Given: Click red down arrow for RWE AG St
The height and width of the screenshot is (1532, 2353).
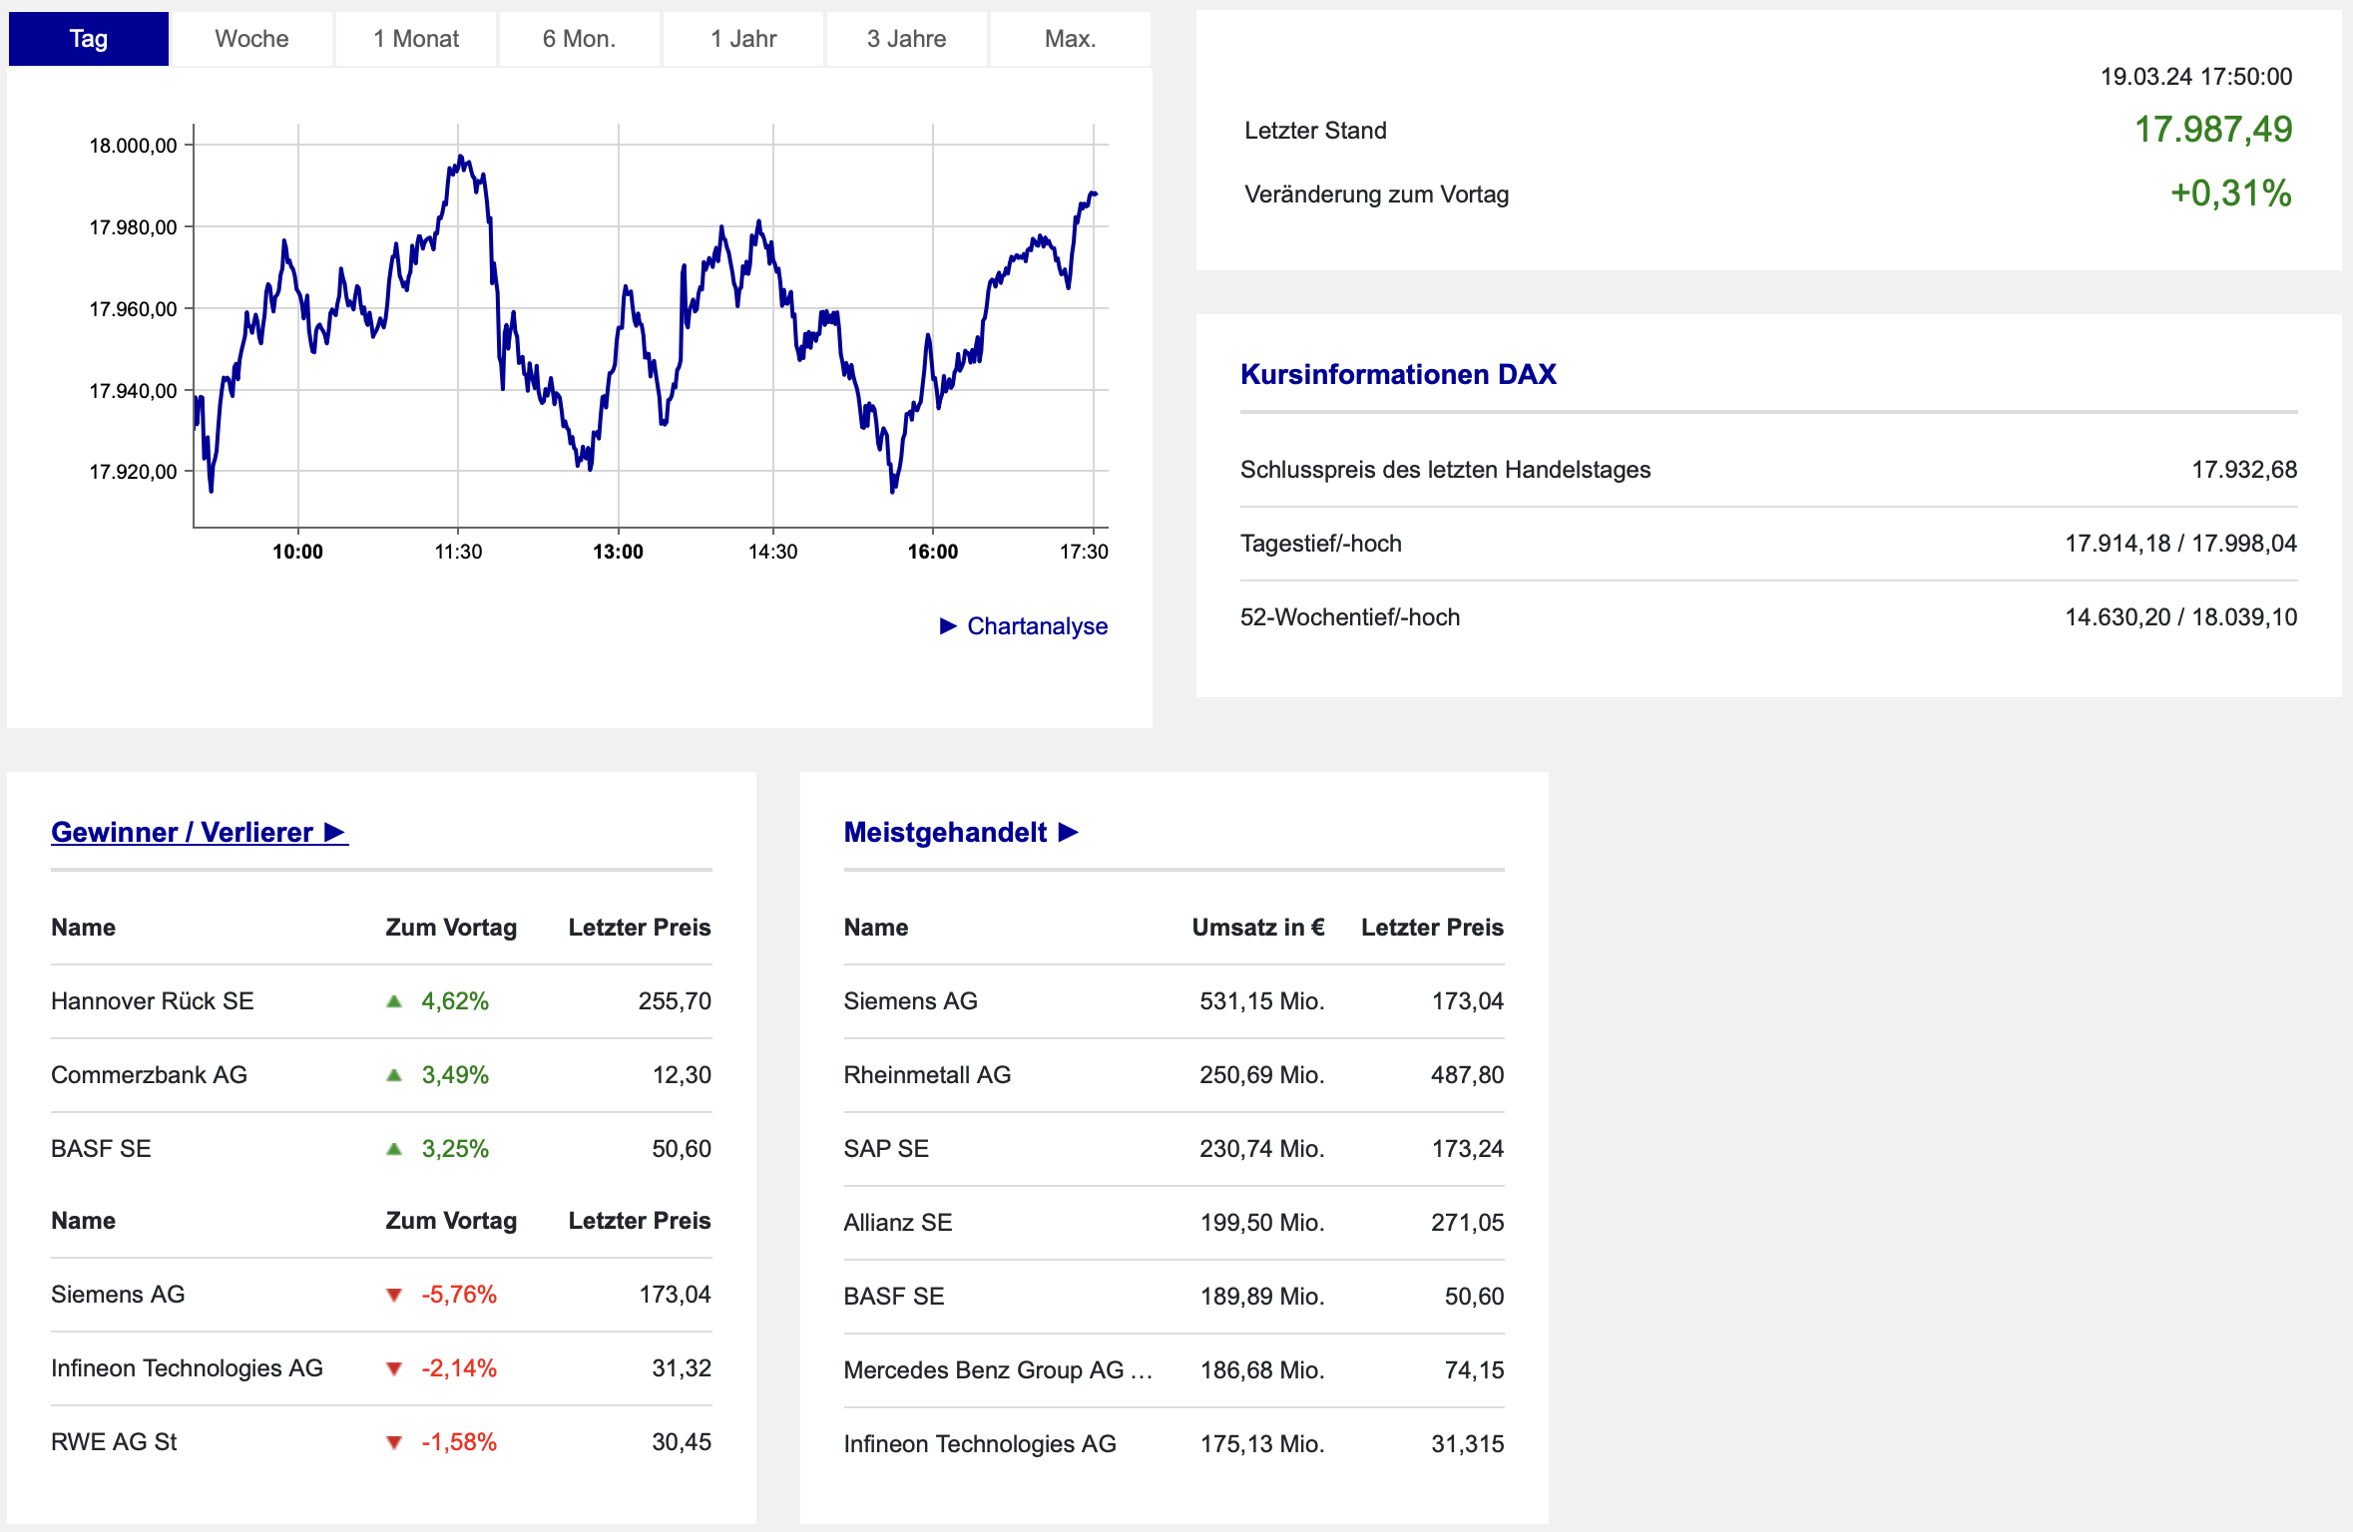Looking at the screenshot, I should click(x=394, y=1442).
